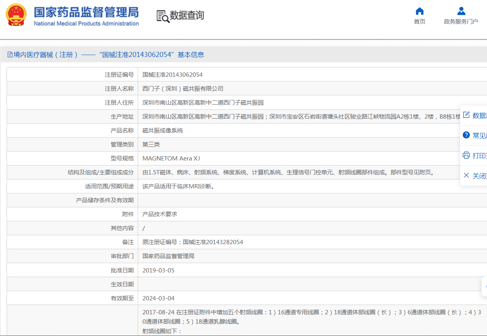Click the question mark help icon
This screenshot has width=487, height=336.
point(466,135)
